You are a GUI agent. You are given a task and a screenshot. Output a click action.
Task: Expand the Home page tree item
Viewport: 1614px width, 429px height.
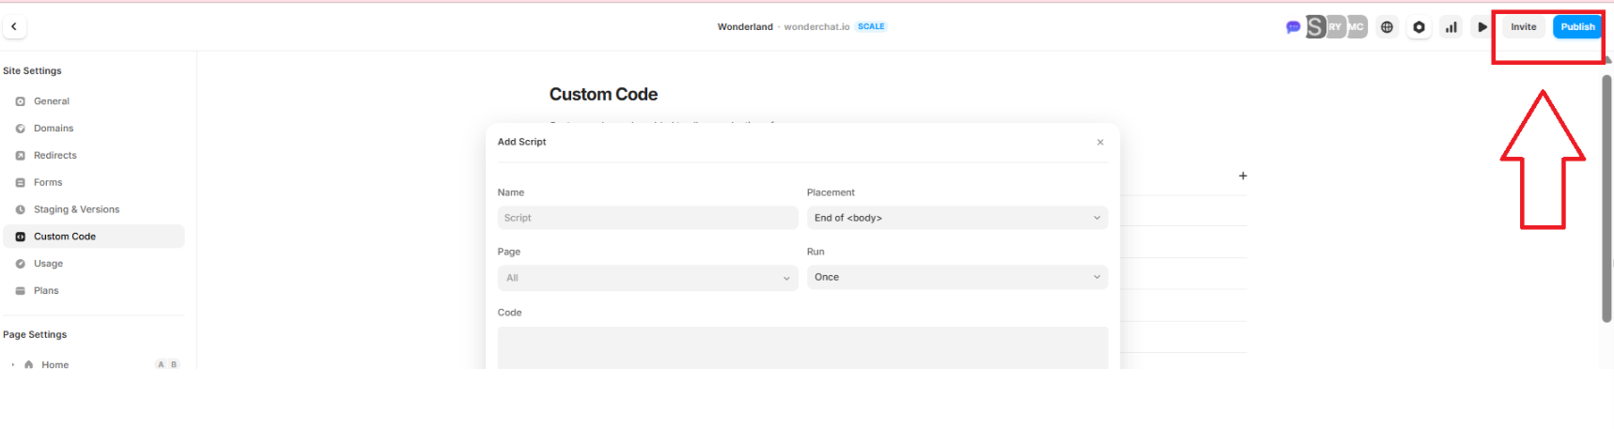click(13, 365)
